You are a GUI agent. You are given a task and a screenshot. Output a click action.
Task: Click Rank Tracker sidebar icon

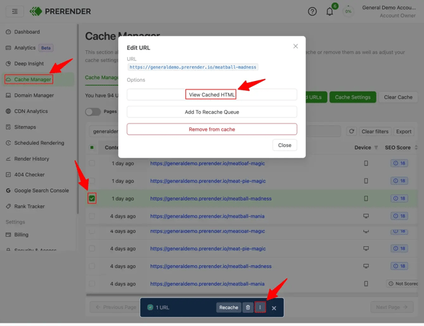[8, 206]
